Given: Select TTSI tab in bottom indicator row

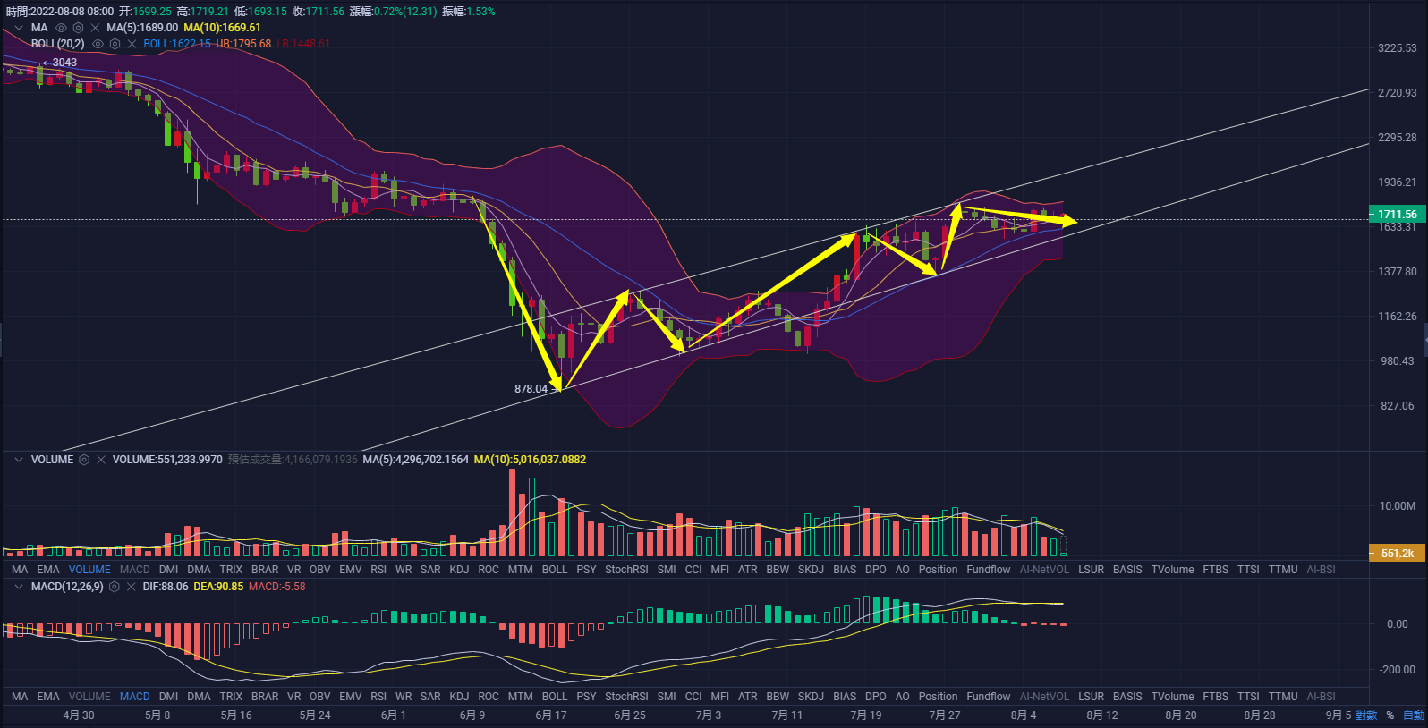Looking at the screenshot, I should [1248, 697].
